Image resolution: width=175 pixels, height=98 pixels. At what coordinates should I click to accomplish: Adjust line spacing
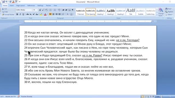click(63, 14)
